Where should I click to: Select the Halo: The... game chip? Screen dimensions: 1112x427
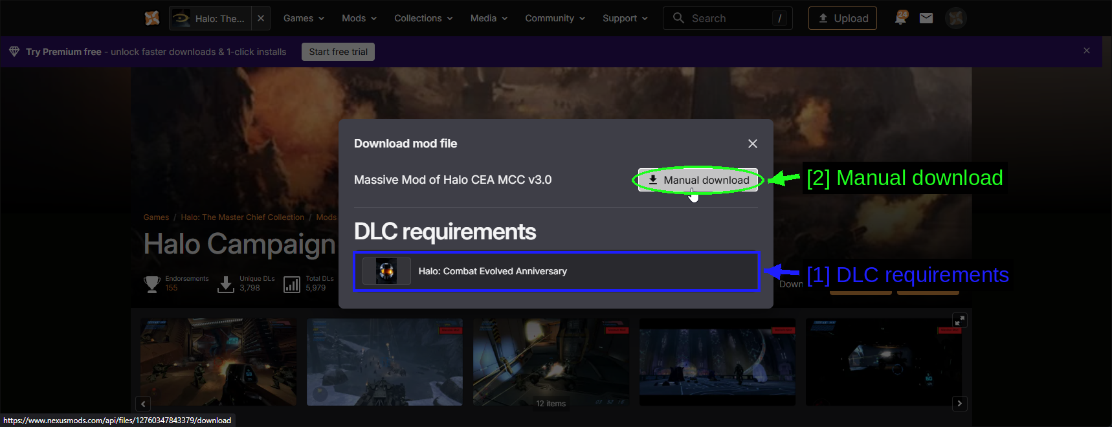coord(210,18)
